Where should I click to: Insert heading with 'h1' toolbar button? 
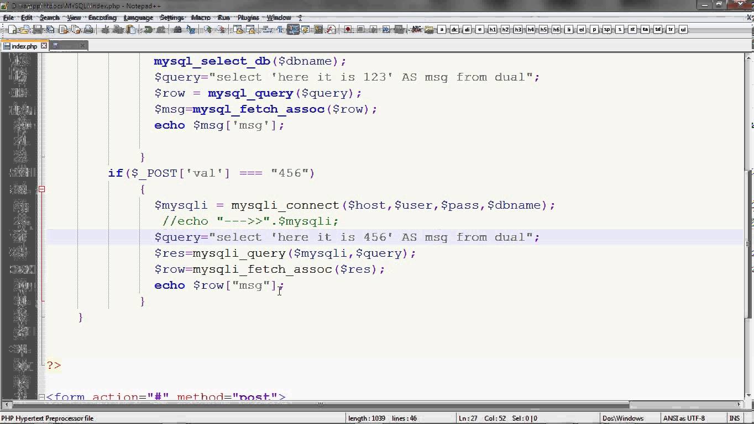point(492,29)
